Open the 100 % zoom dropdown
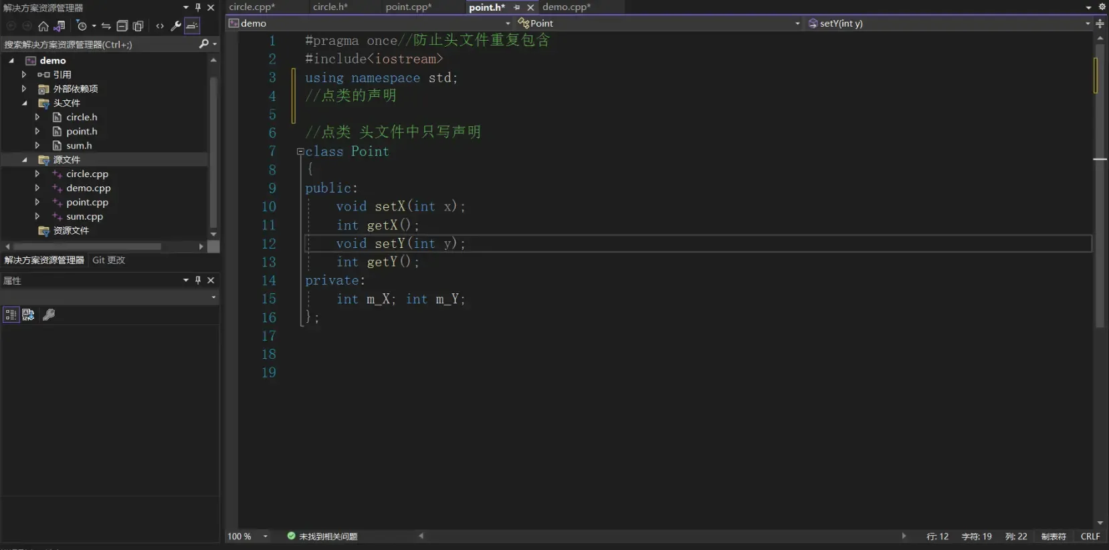 tap(266, 537)
